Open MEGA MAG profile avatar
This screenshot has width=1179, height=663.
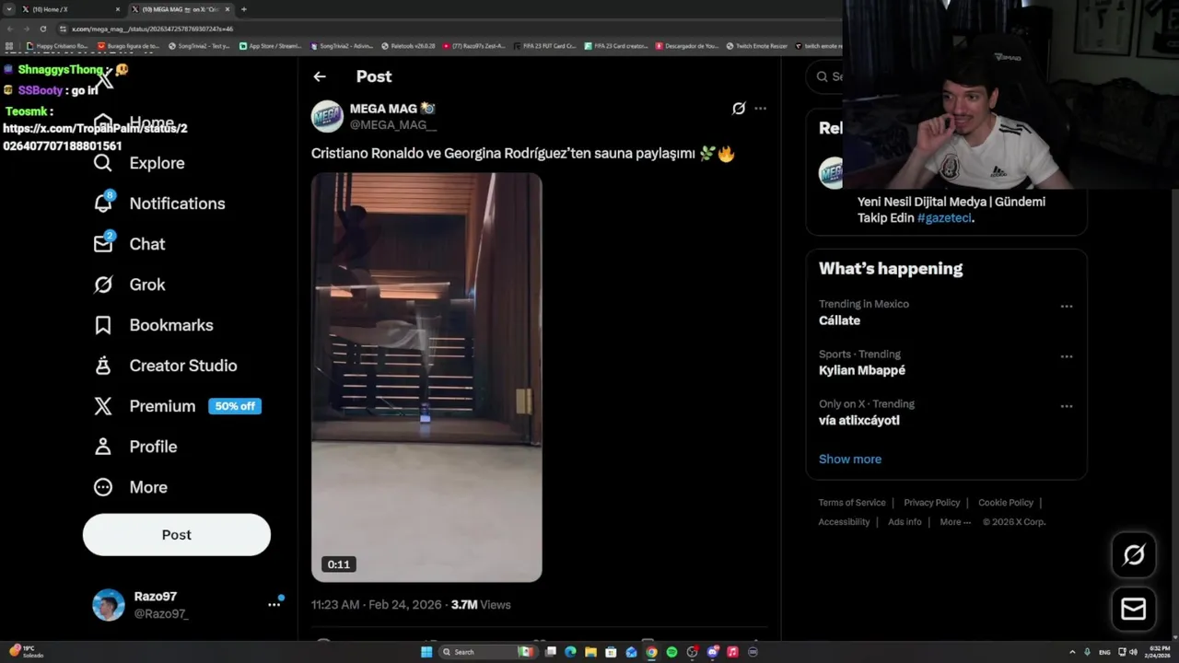tap(327, 117)
